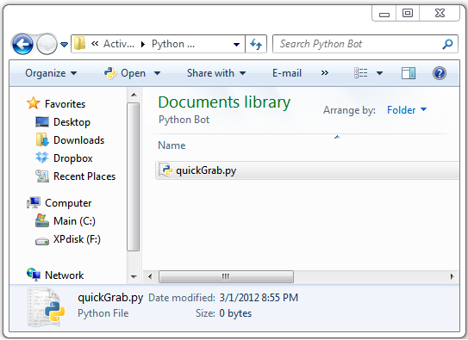468x340 pixels.
Task: Select Main (C:) drive
Action: (x=74, y=221)
